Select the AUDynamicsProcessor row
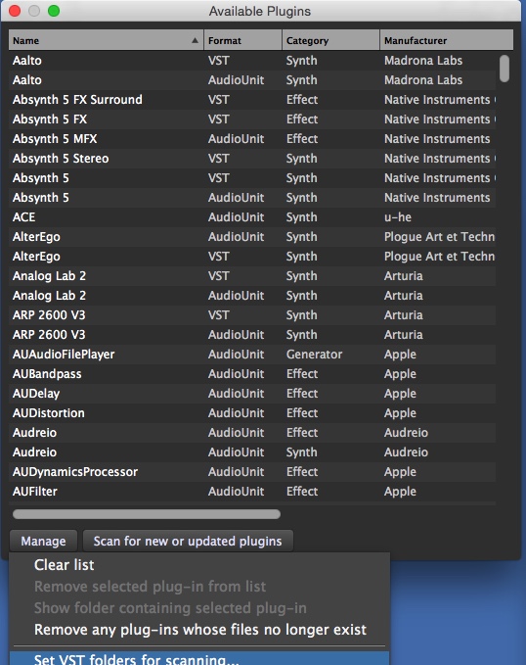526x665 pixels. [x=252, y=472]
